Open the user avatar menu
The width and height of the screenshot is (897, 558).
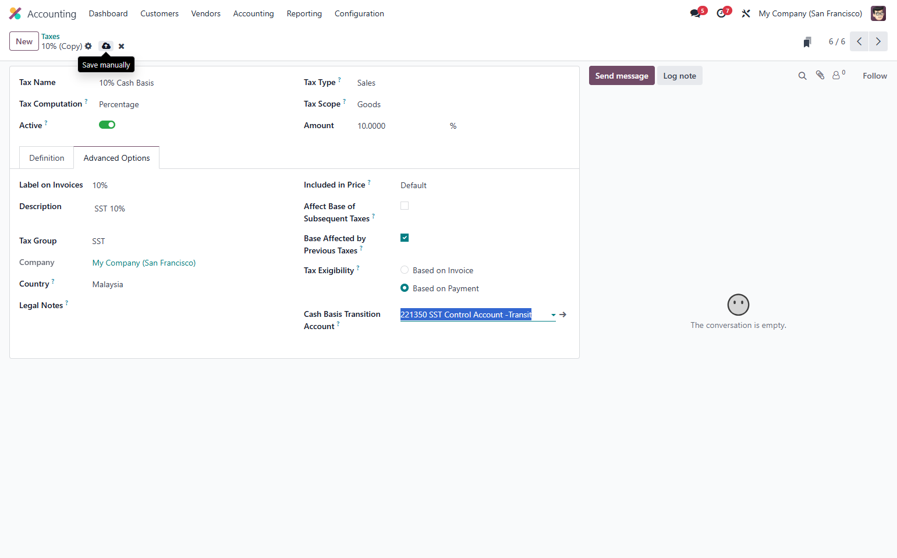click(878, 13)
